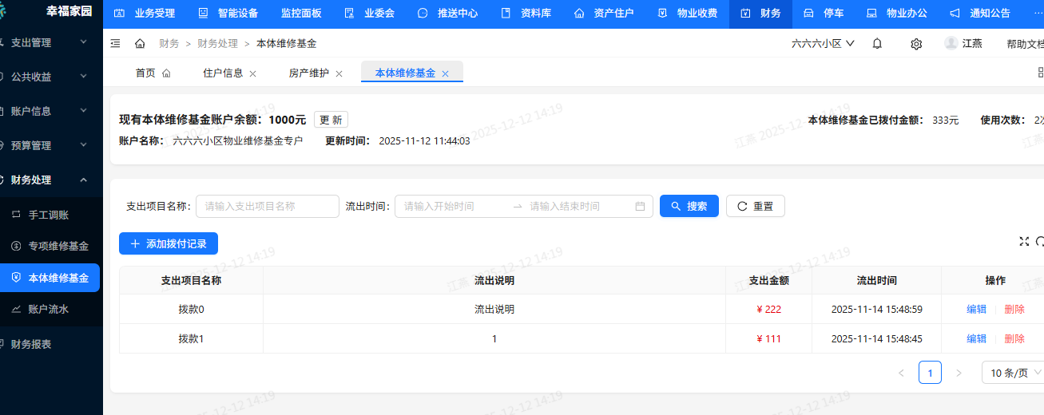The height and width of the screenshot is (415, 1044).
Task: Click the 流出时间 column header
Action: 876,280
